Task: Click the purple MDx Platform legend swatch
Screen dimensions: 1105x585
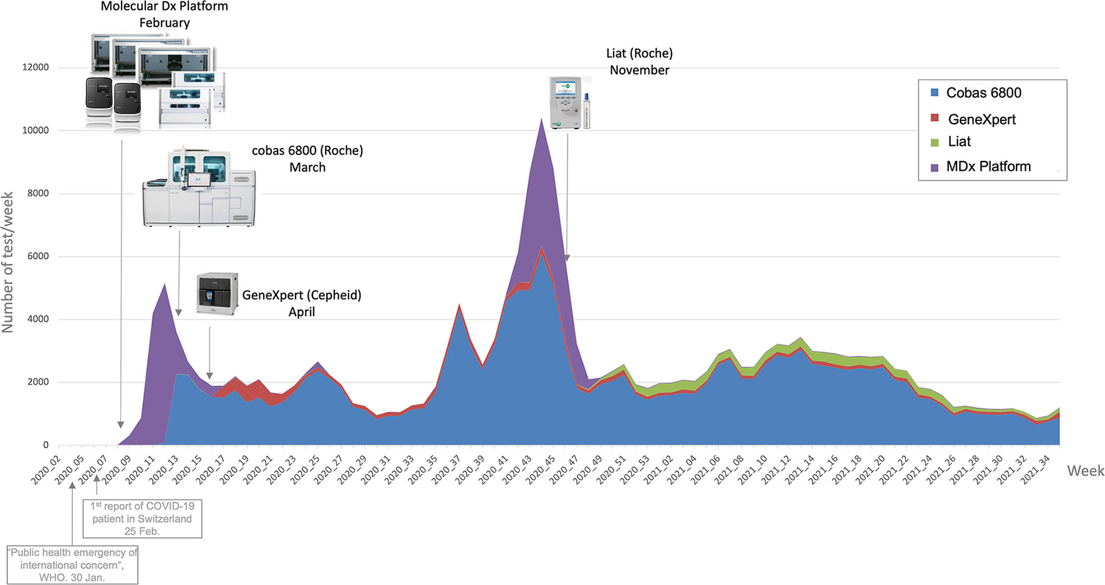Action: click(x=934, y=167)
